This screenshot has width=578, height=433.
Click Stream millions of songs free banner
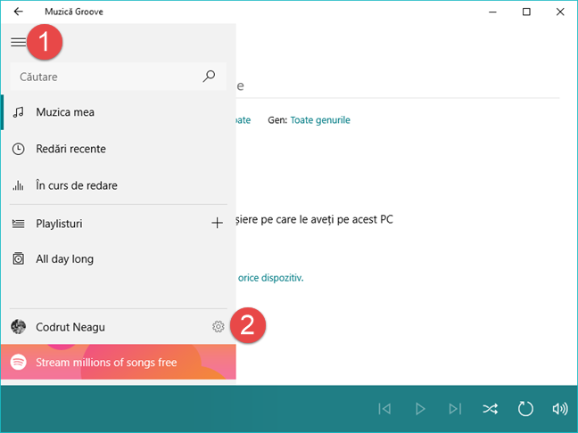[119, 362]
